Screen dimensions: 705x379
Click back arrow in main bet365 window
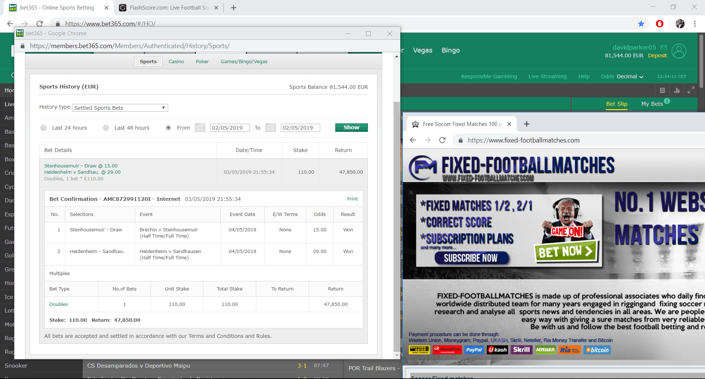pyautogui.click(x=10, y=24)
